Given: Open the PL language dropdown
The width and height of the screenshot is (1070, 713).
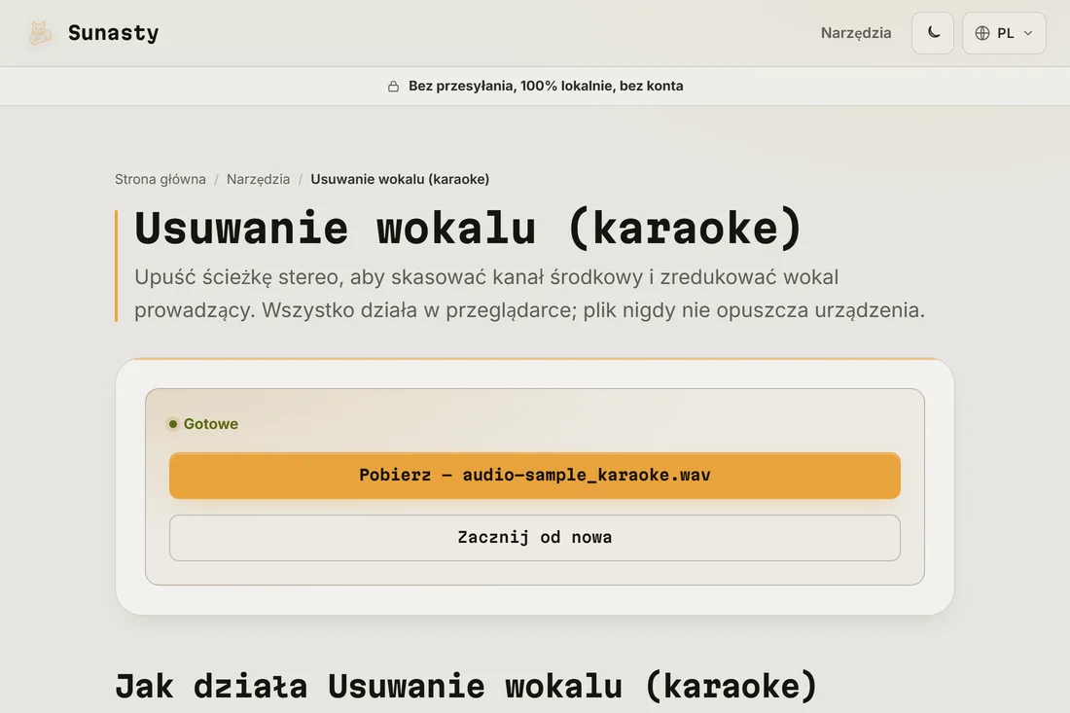Looking at the screenshot, I should [x=1004, y=33].
